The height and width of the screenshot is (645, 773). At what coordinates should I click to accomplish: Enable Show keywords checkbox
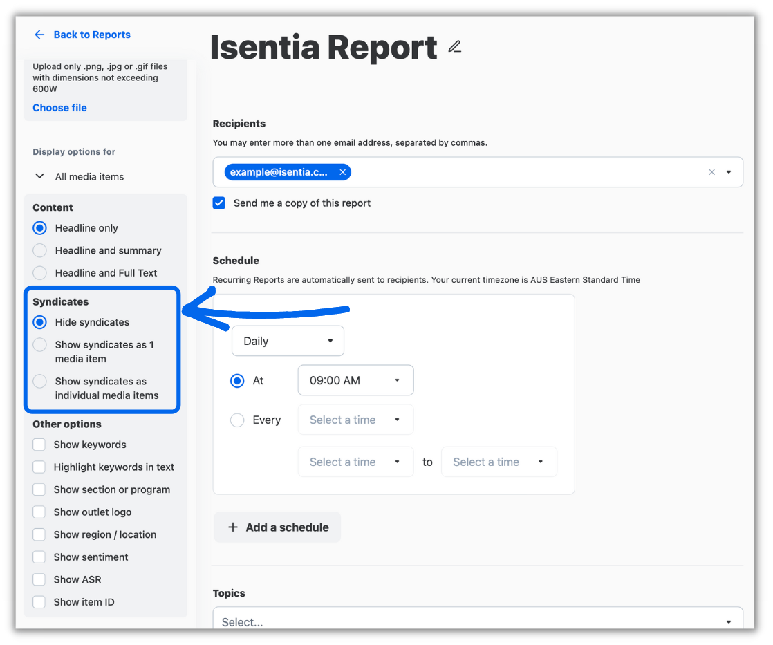(39, 445)
